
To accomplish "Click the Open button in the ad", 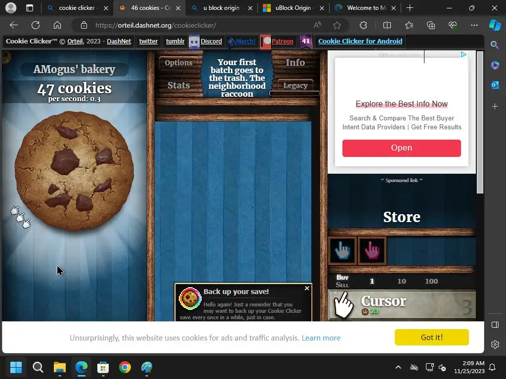I will pos(401,148).
